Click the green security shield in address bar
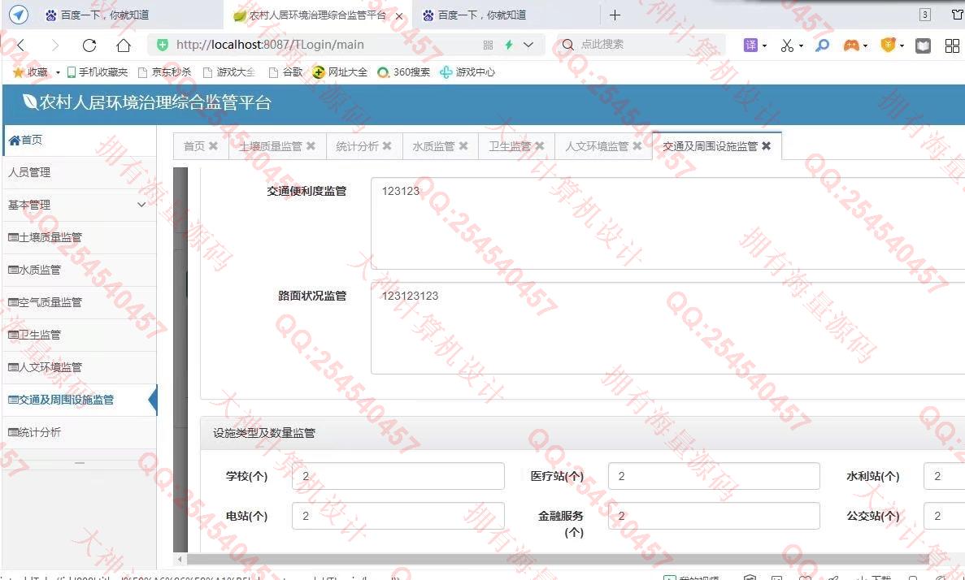 [163, 45]
